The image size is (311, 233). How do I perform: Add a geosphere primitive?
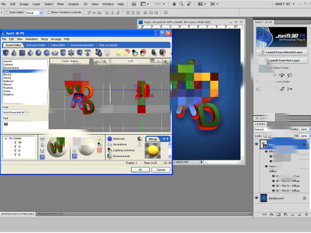pyautogui.click(x=47, y=53)
